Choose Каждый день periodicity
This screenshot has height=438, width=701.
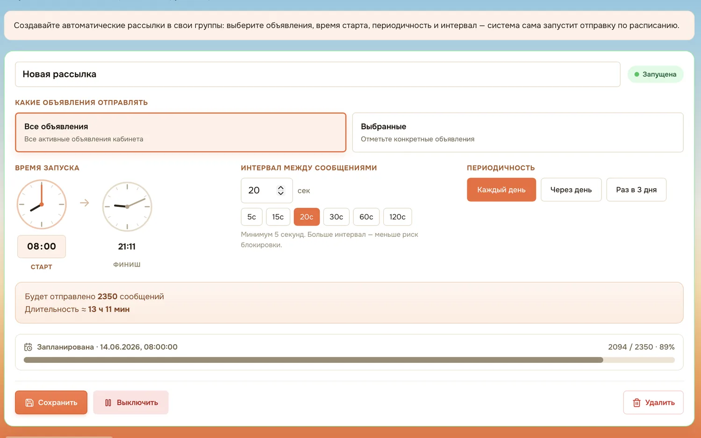(501, 190)
